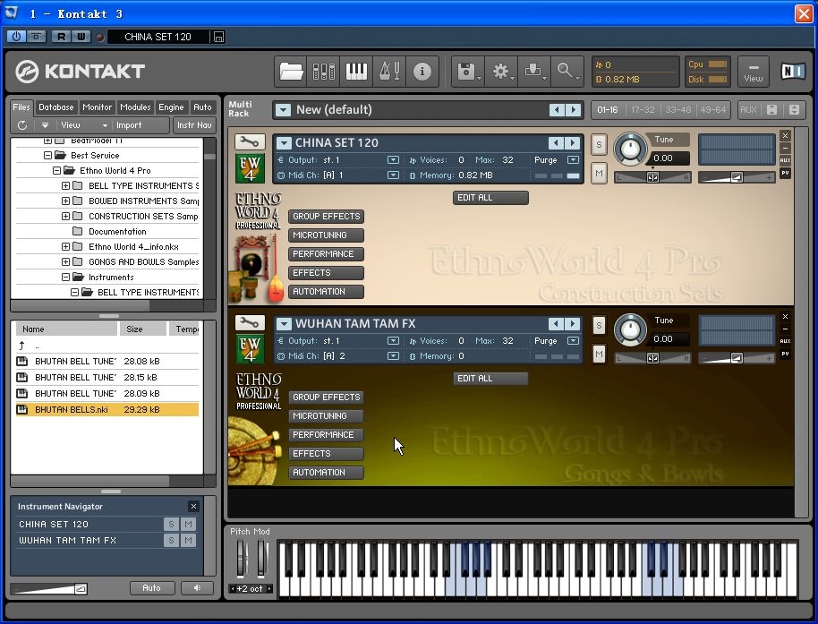Click the NI logo icon
Viewport: 818px width, 624px height.
(792, 72)
